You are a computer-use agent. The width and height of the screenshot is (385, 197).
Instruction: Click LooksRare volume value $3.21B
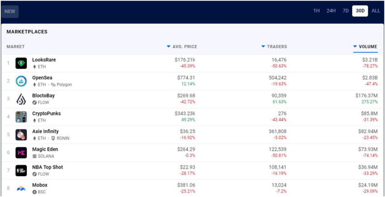pos(369,60)
